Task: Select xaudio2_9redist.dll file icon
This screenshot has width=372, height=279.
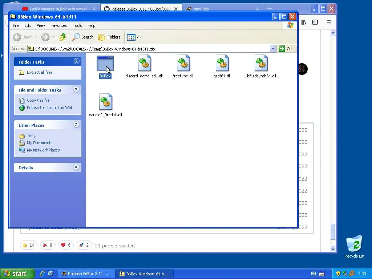Action: [105, 102]
